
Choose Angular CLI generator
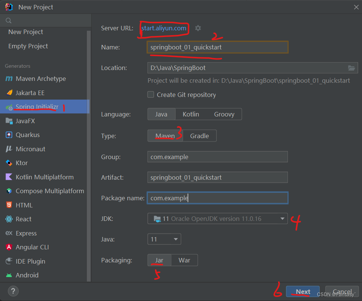(x=44, y=247)
